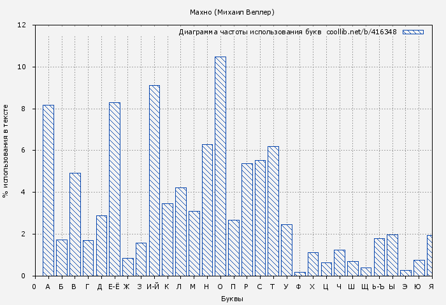Click the bar for letter Д
This screenshot has height=305, width=446.
coord(101,245)
